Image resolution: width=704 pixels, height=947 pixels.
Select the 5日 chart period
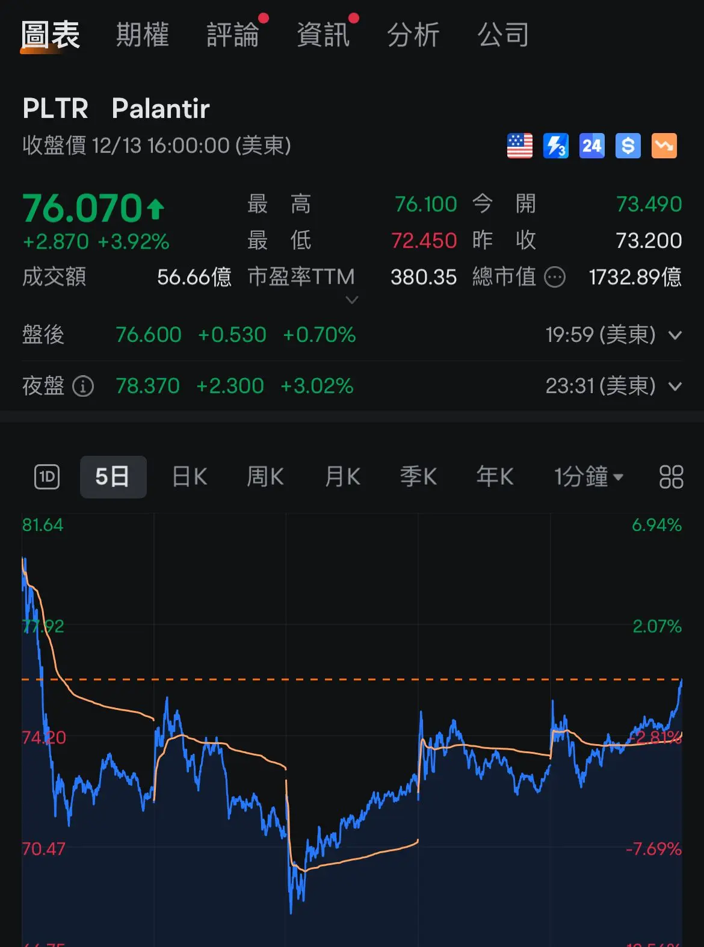point(113,477)
